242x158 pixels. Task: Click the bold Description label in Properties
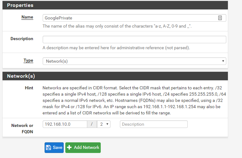point(22,39)
